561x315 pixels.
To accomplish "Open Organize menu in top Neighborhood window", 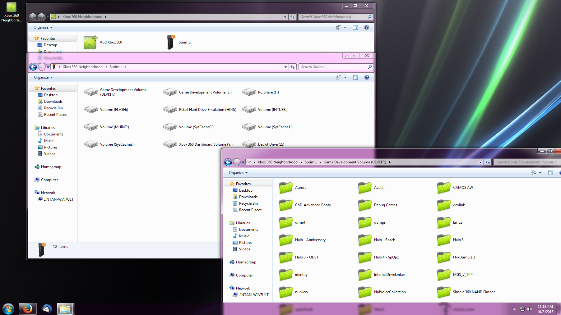I will pos(43,27).
